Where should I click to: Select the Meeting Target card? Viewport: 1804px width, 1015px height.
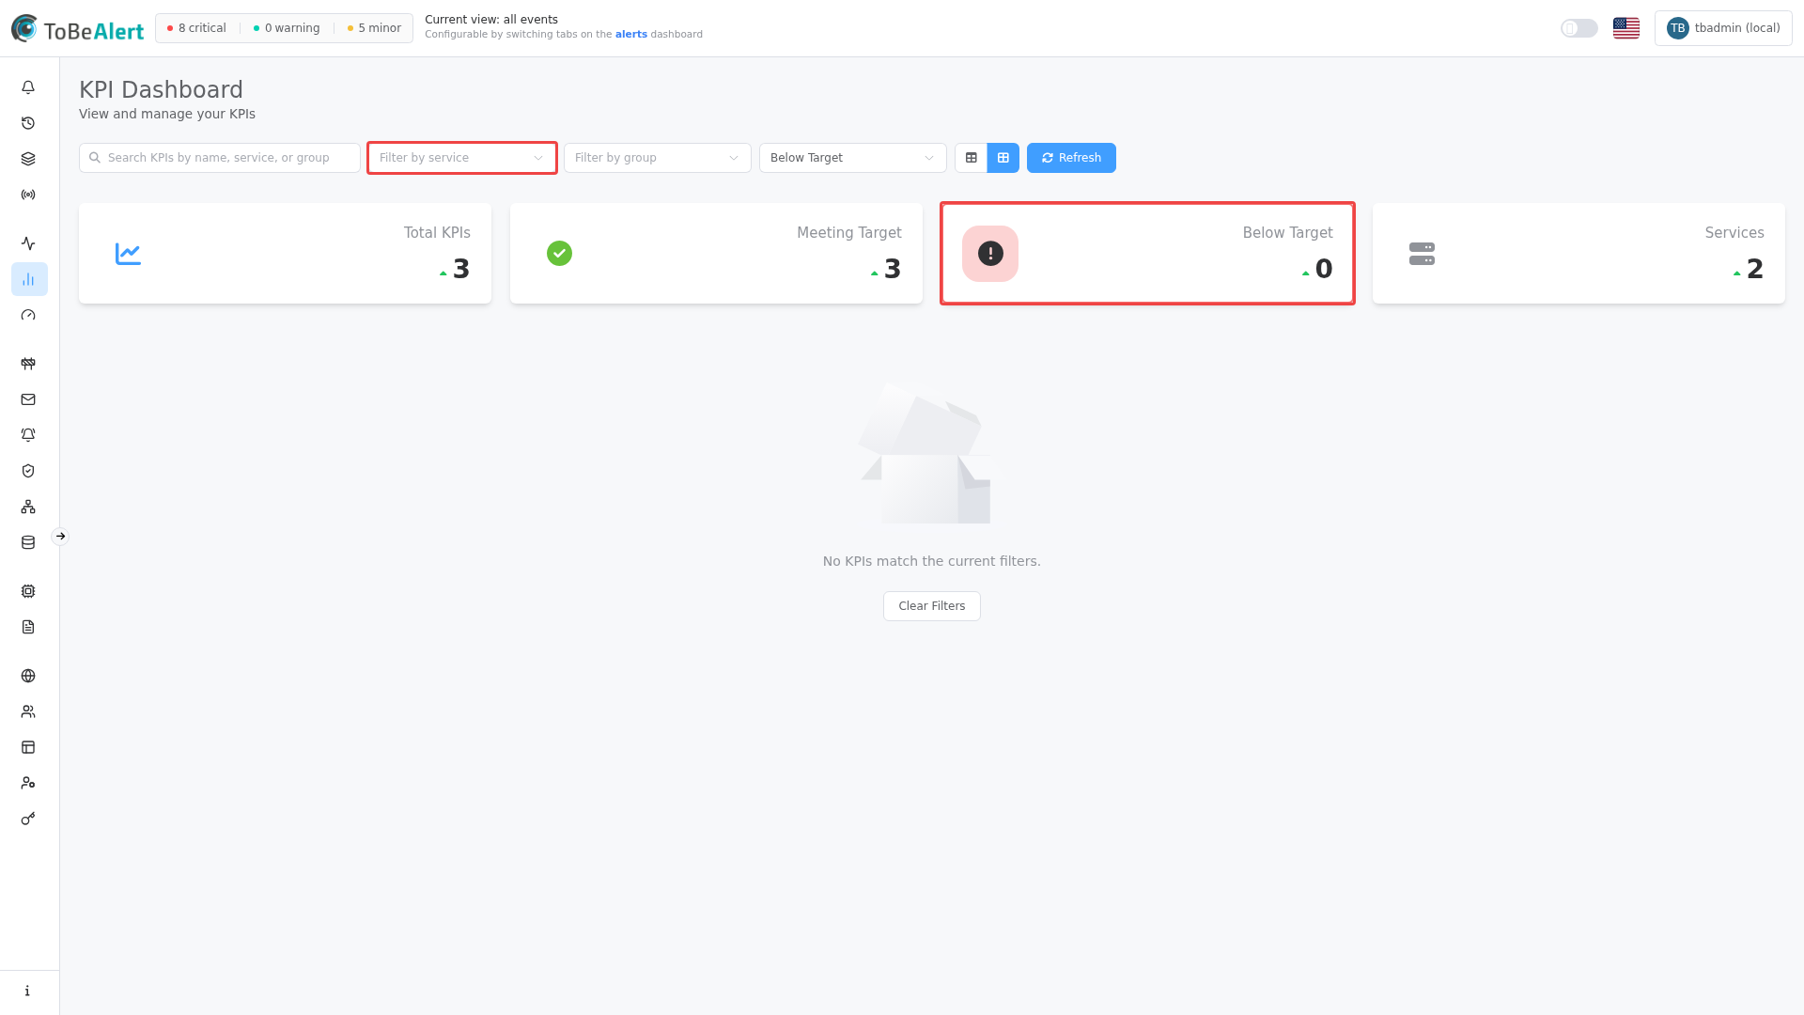(716, 253)
